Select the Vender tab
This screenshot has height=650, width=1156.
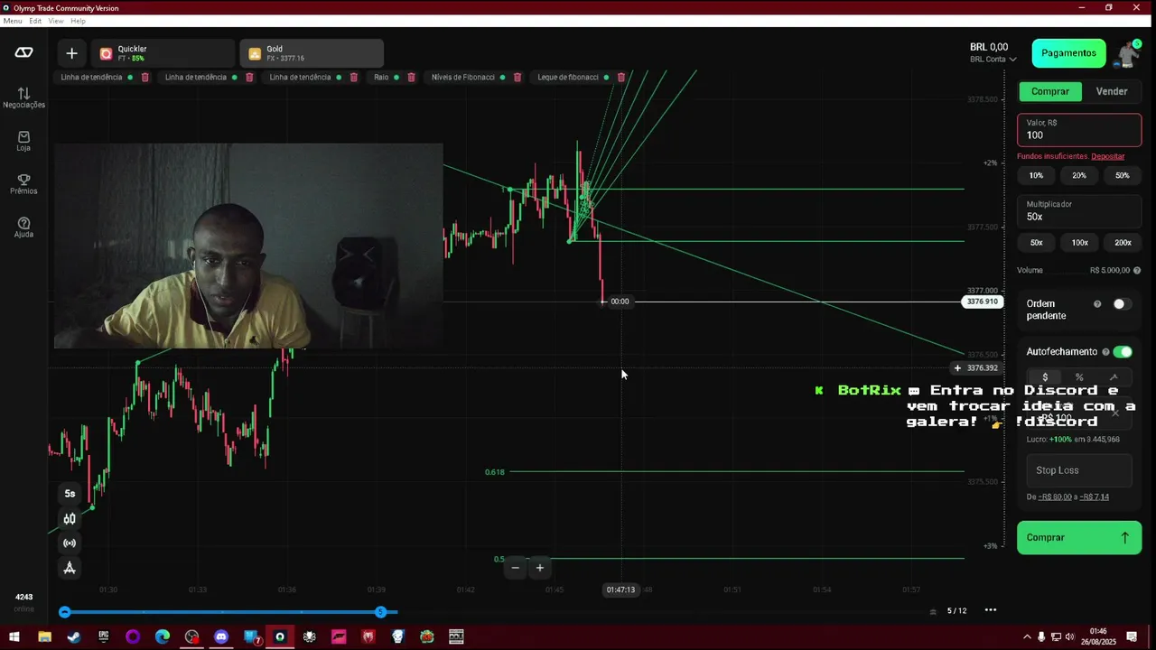coord(1112,91)
